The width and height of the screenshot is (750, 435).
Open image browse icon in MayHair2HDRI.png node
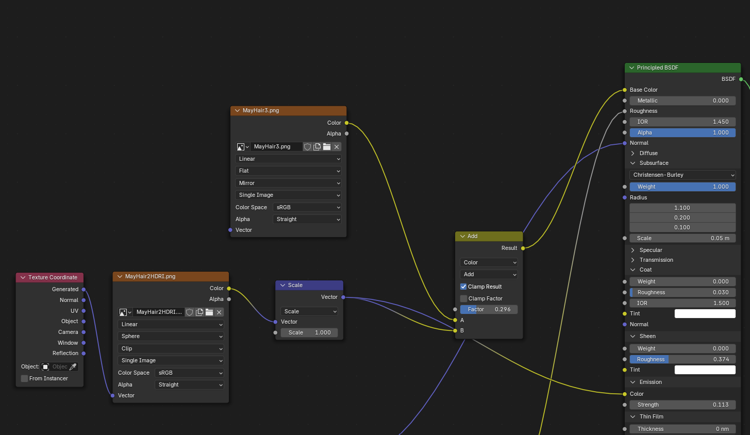pos(125,312)
